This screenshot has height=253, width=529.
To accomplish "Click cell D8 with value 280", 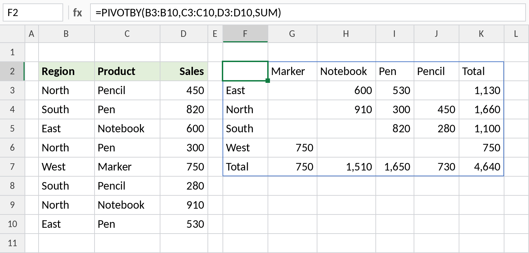I will 184,186.
